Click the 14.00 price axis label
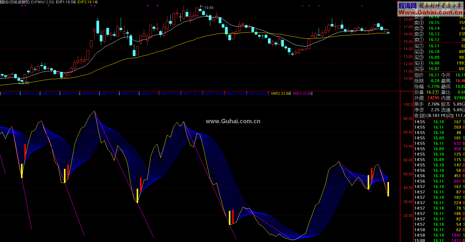 408,49
